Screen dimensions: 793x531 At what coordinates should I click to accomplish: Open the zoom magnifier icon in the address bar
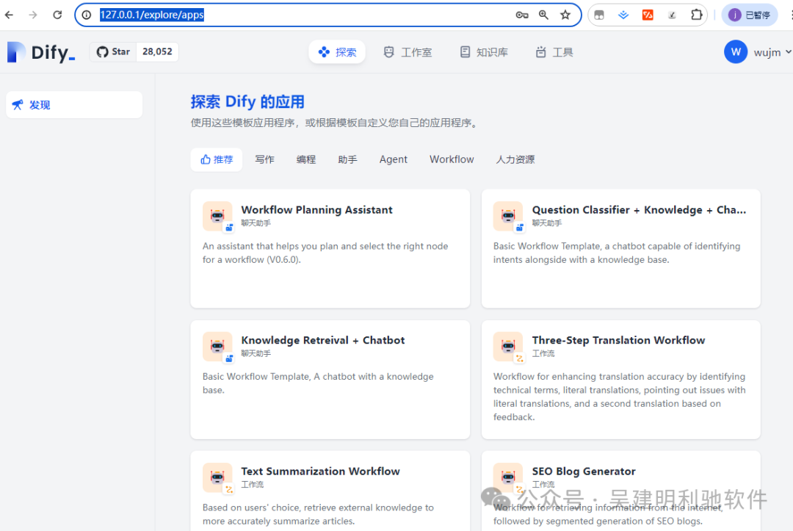point(543,15)
